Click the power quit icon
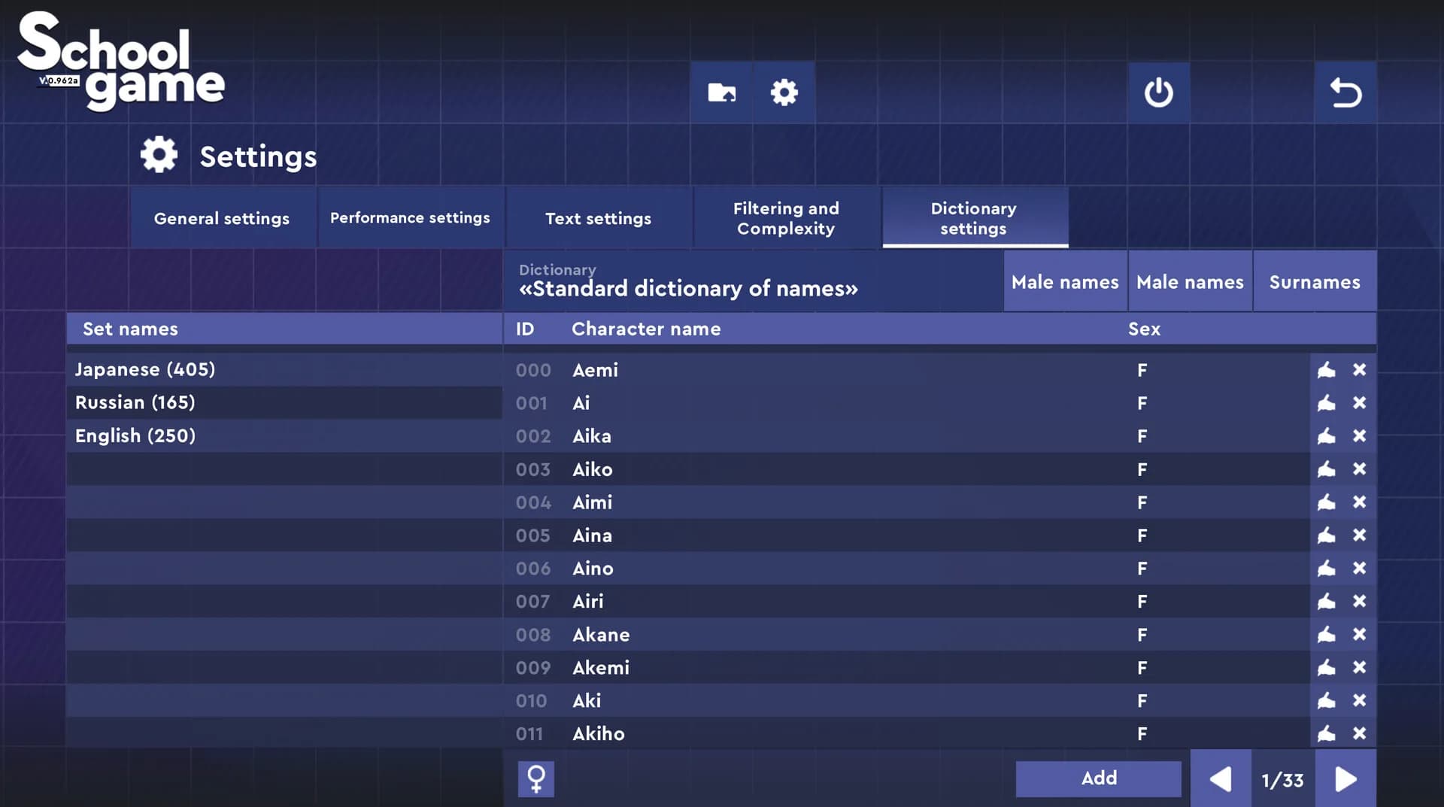The width and height of the screenshot is (1444, 807). pyautogui.click(x=1158, y=93)
